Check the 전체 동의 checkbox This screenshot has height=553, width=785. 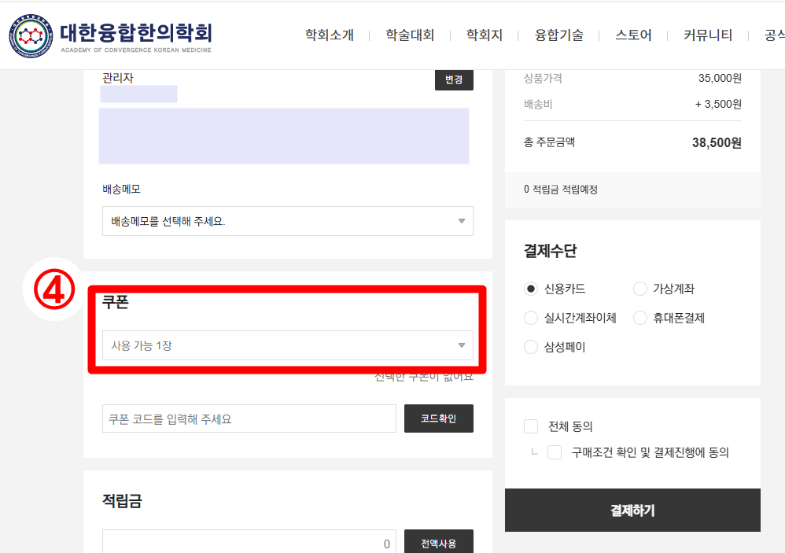531,426
